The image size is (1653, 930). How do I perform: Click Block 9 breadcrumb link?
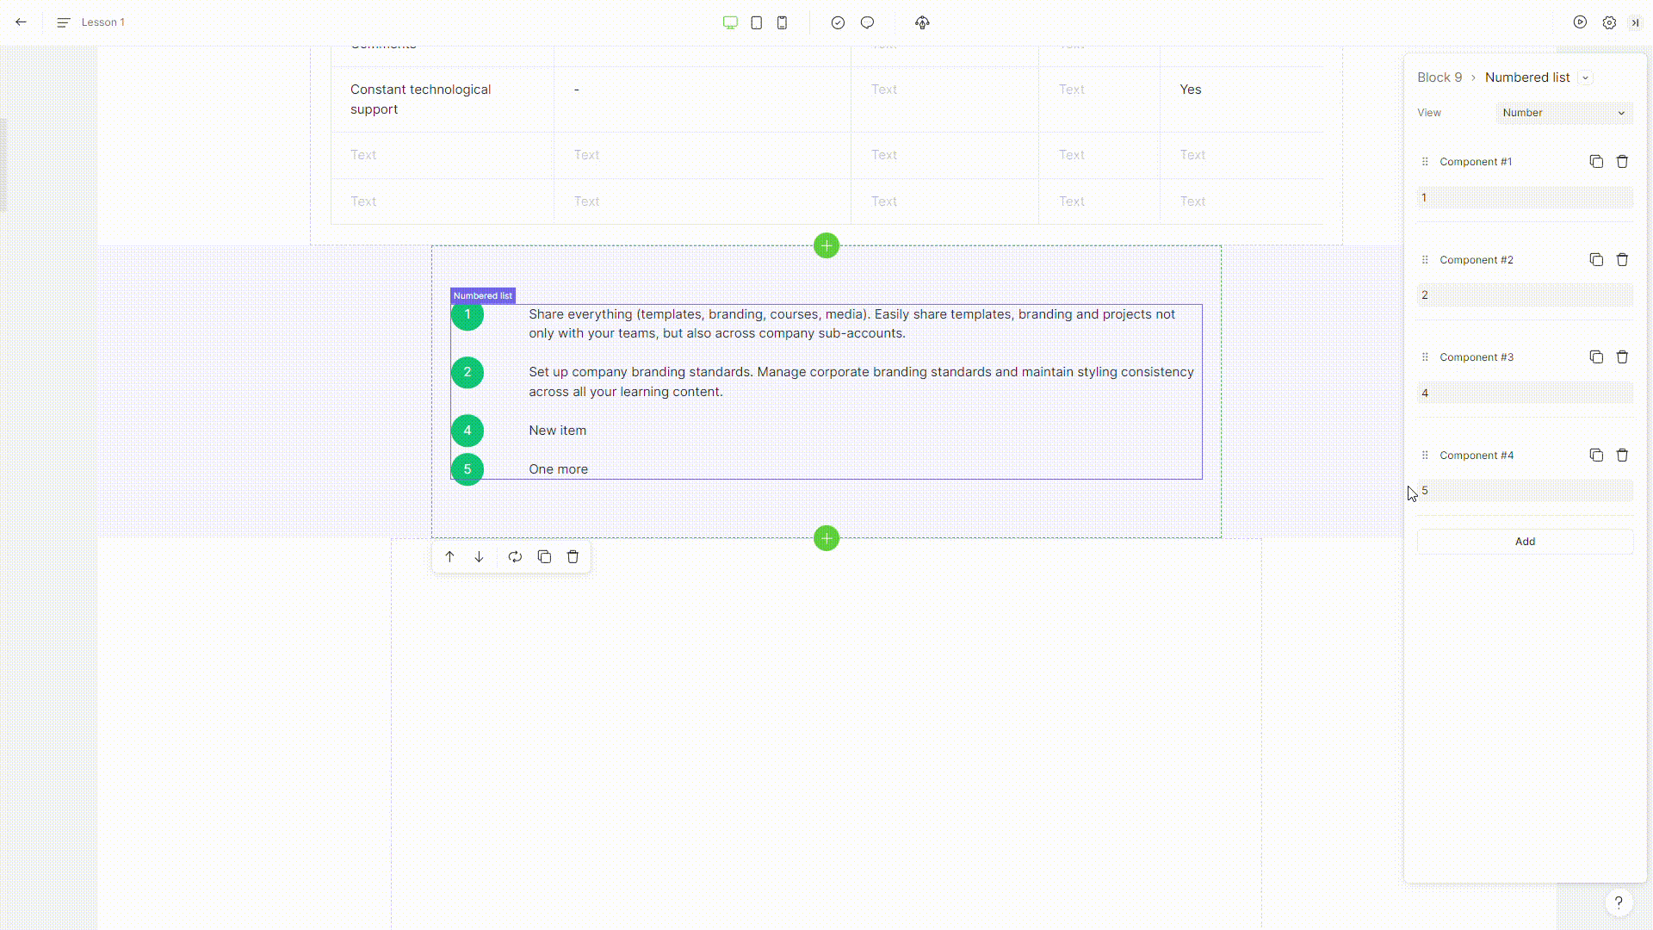coord(1439,77)
